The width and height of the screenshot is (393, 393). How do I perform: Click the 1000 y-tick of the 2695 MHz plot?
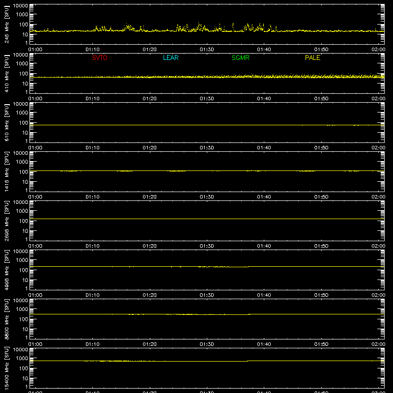pos(22,211)
